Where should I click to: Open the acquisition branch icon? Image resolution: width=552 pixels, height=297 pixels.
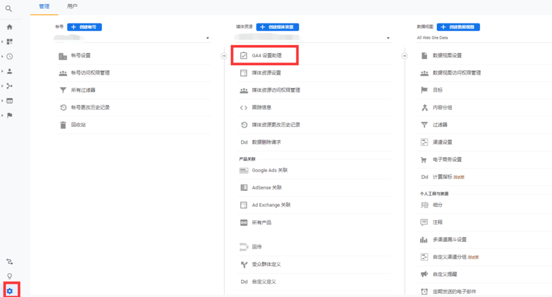[9, 86]
